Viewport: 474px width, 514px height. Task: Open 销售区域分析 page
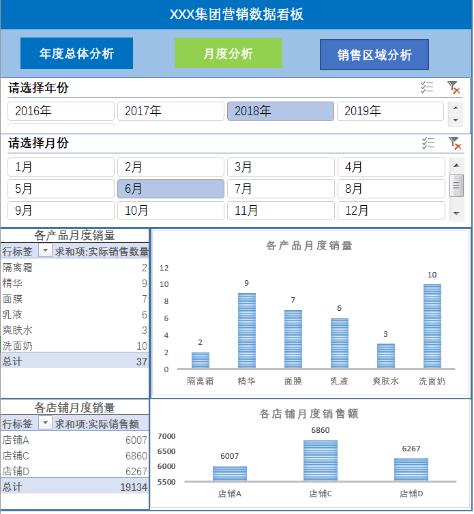(374, 55)
